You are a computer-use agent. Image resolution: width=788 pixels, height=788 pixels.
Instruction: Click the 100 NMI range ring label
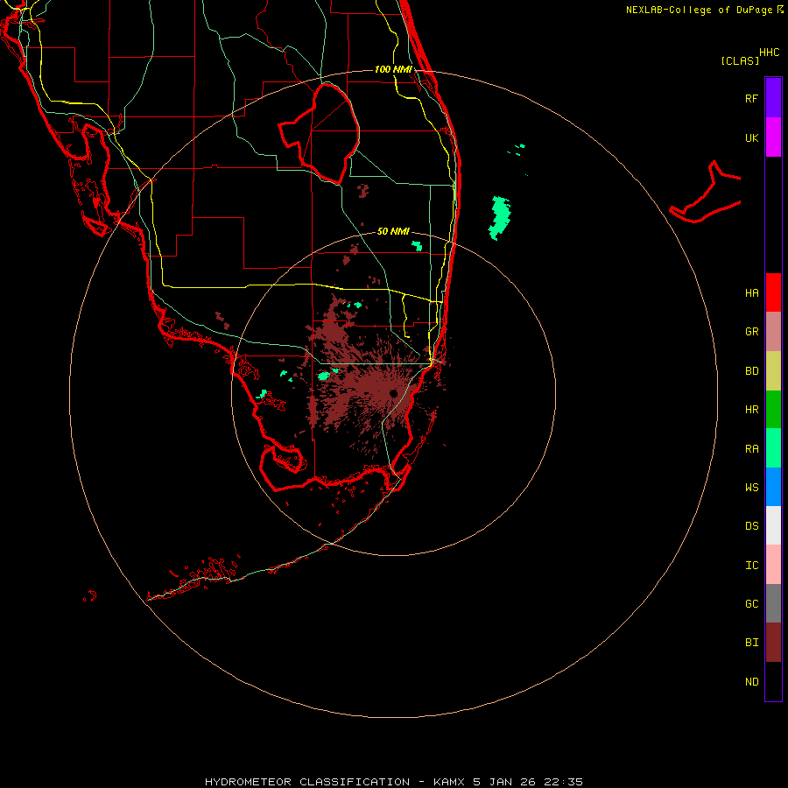393,69
